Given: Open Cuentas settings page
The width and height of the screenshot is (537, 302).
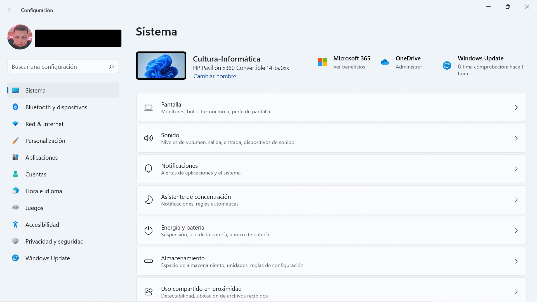Looking at the screenshot, I should (x=63, y=174).
